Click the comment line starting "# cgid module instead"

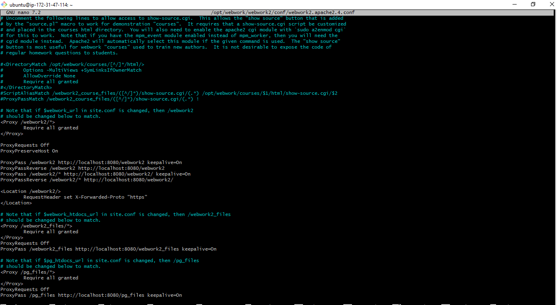170,41
